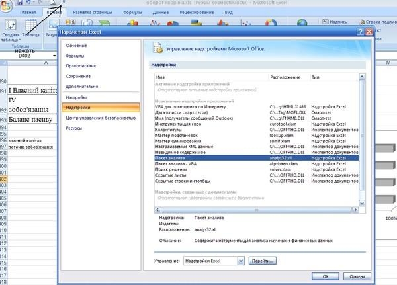Click the Перейти... button
The image size is (397, 285).
tap(262, 261)
